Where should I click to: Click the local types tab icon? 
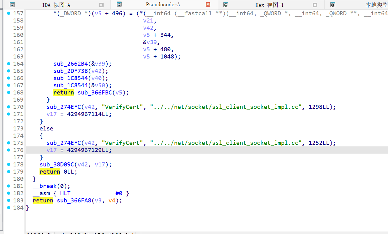[x=333, y=5]
